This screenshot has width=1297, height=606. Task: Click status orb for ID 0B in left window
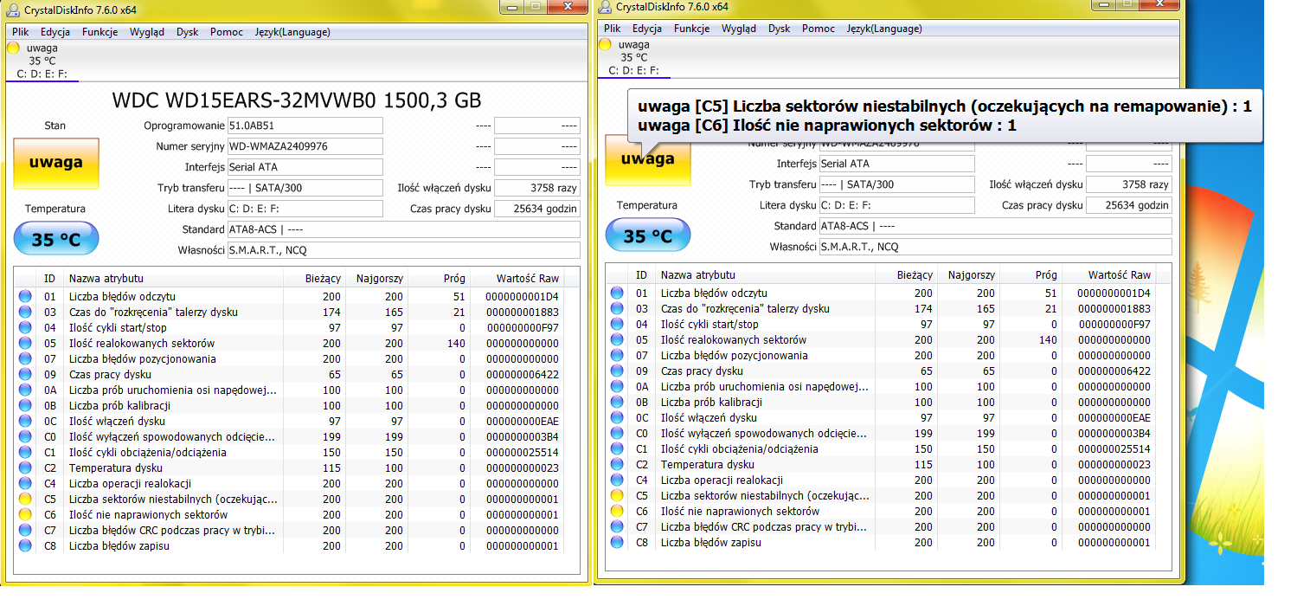pyautogui.click(x=25, y=405)
